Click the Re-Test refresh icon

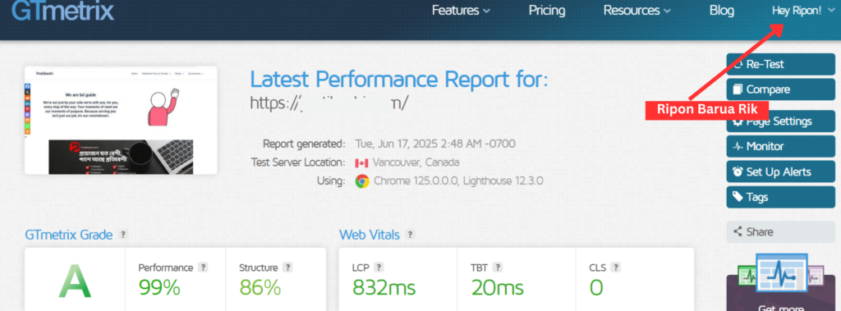pyautogui.click(x=738, y=64)
